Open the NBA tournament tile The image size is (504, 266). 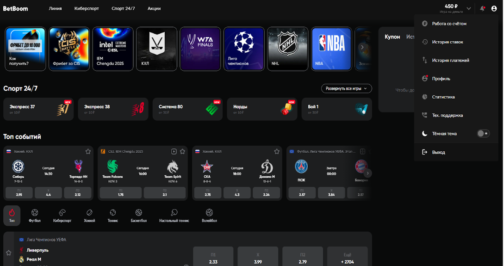331,49
